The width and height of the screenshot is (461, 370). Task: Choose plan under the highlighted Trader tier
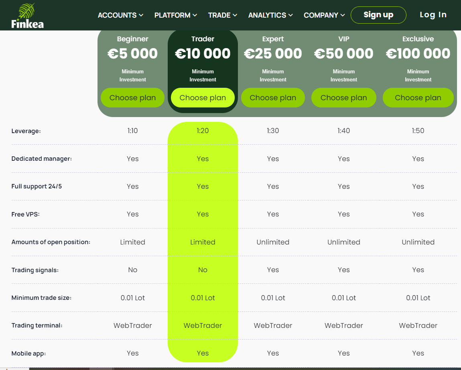coord(203,98)
